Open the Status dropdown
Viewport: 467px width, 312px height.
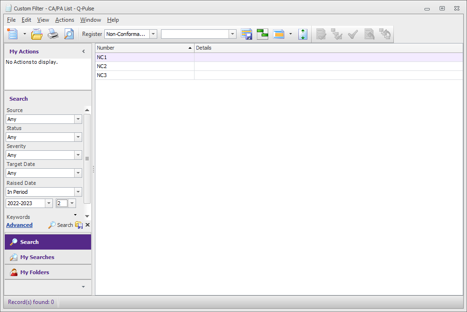78,137
